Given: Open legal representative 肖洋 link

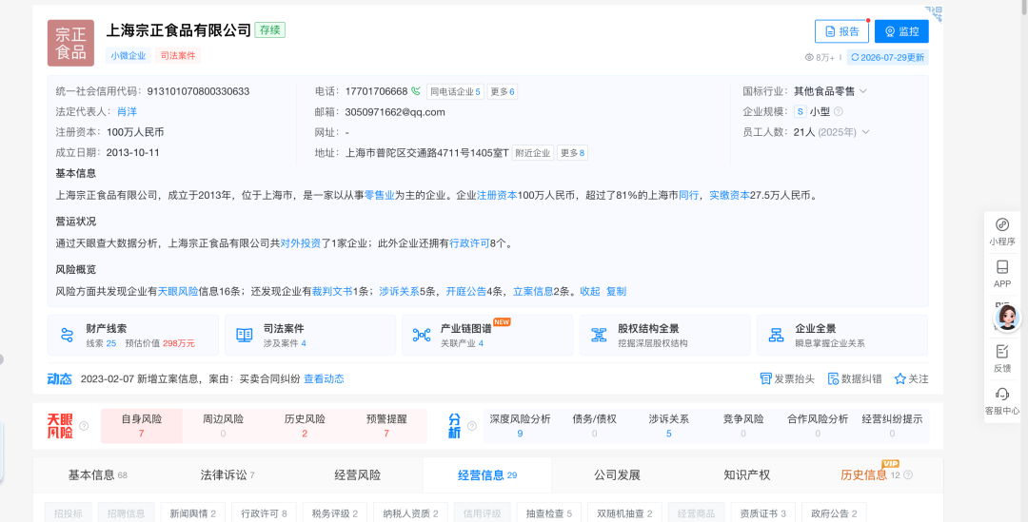Looking at the screenshot, I should click(128, 112).
